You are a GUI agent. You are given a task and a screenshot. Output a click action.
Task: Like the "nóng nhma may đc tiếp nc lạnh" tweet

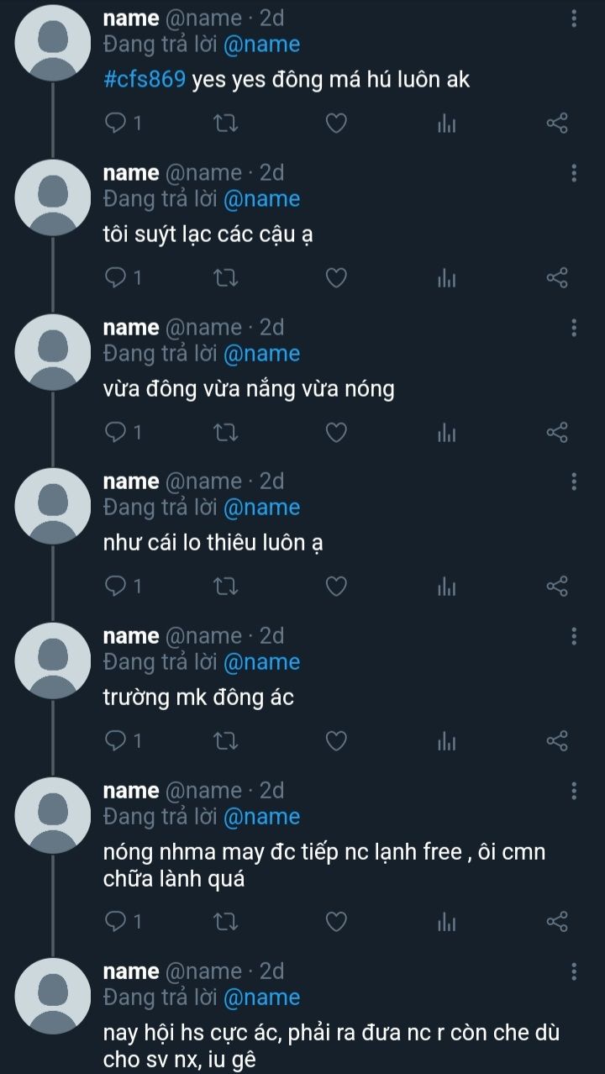tap(336, 922)
